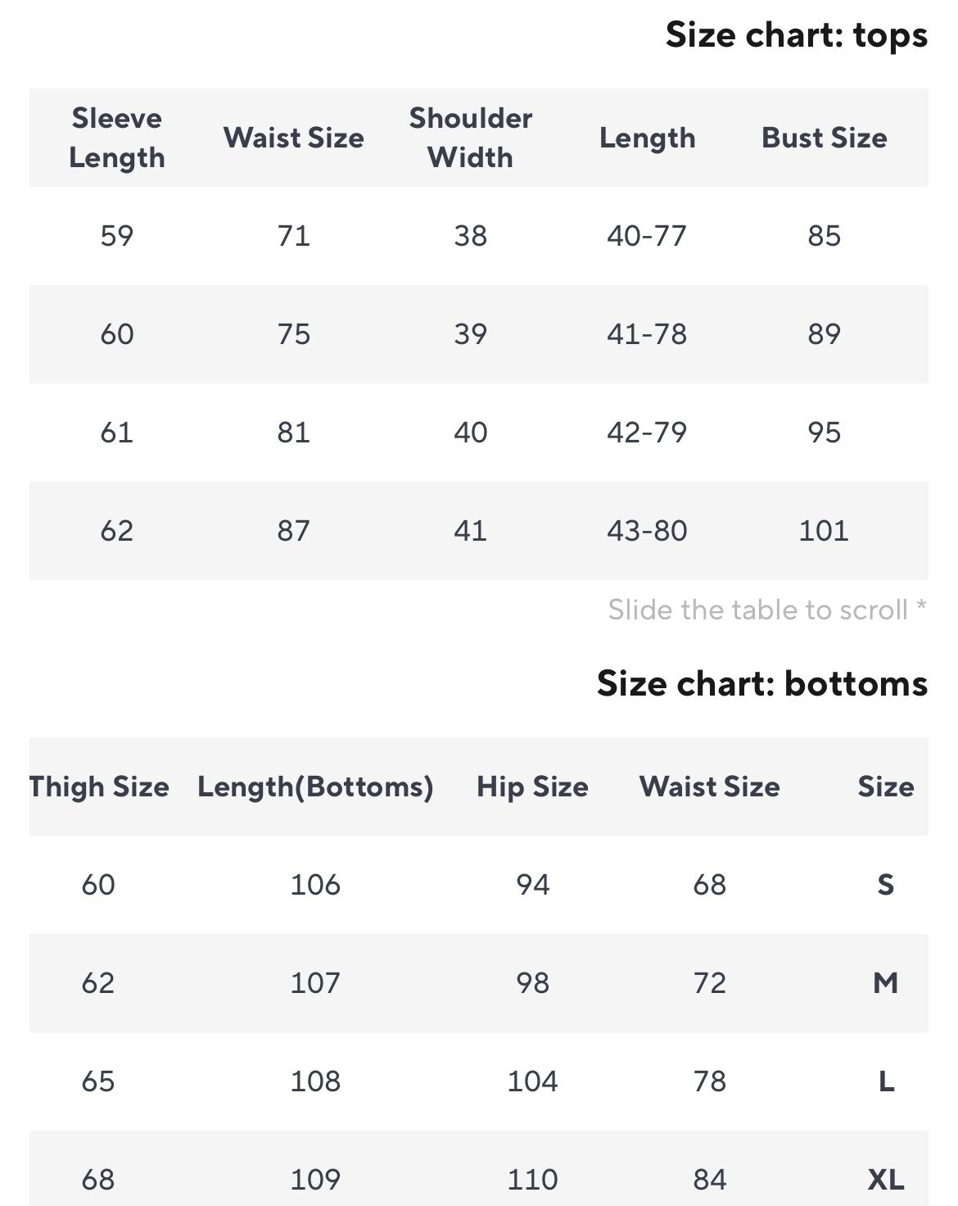The width and height of the screenshot is (958, 1206).
Task: Click the 'Slide the table to scroll' hint
Action: (766, 610)
